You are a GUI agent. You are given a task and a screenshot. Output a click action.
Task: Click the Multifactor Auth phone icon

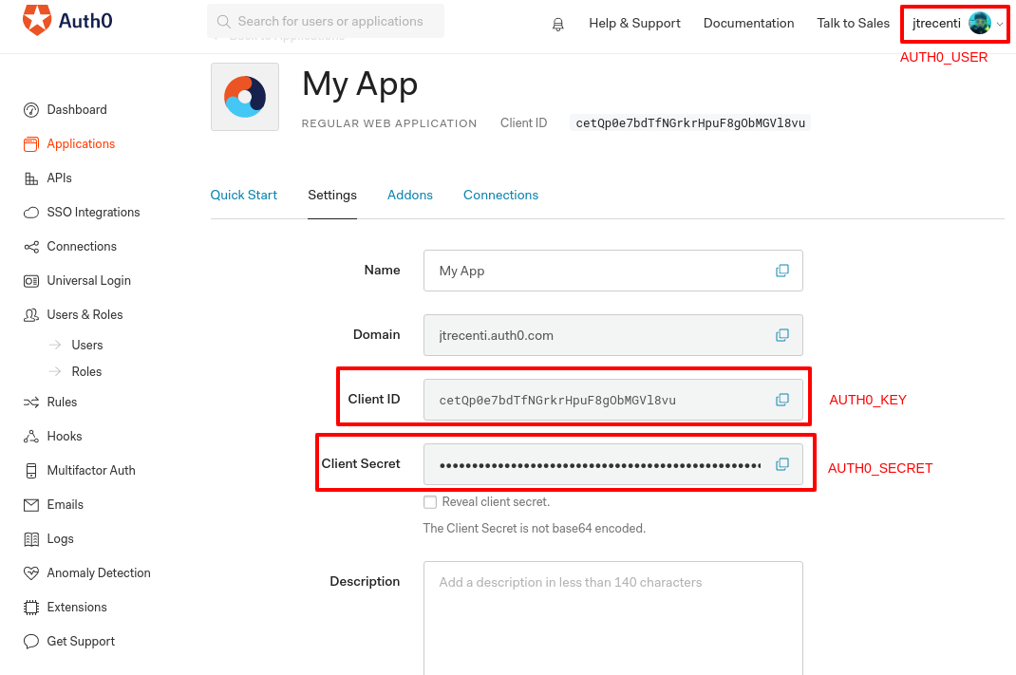coord(31,471)
